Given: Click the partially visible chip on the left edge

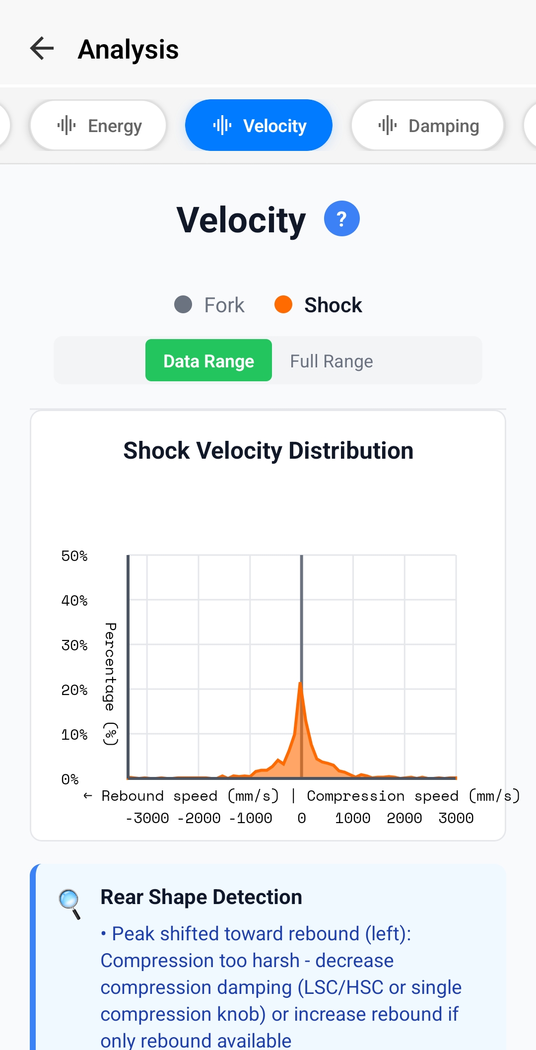Looking at the screenshot, I should [x=4, y=125].
